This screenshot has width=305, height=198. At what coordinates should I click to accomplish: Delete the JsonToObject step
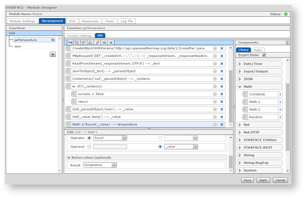[x=222, y=71]
